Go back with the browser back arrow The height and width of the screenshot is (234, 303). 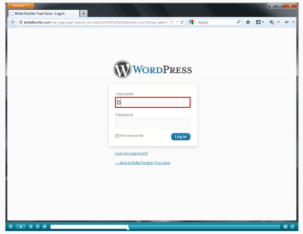point(13,22)
